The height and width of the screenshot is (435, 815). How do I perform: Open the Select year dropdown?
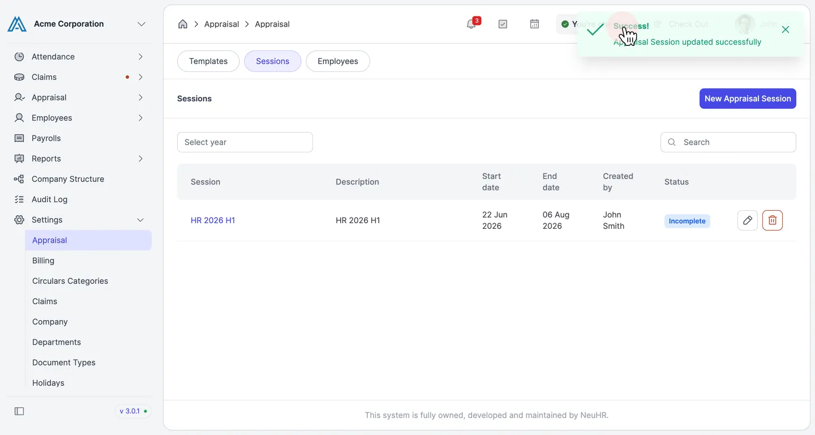click(x=245, y=142)
